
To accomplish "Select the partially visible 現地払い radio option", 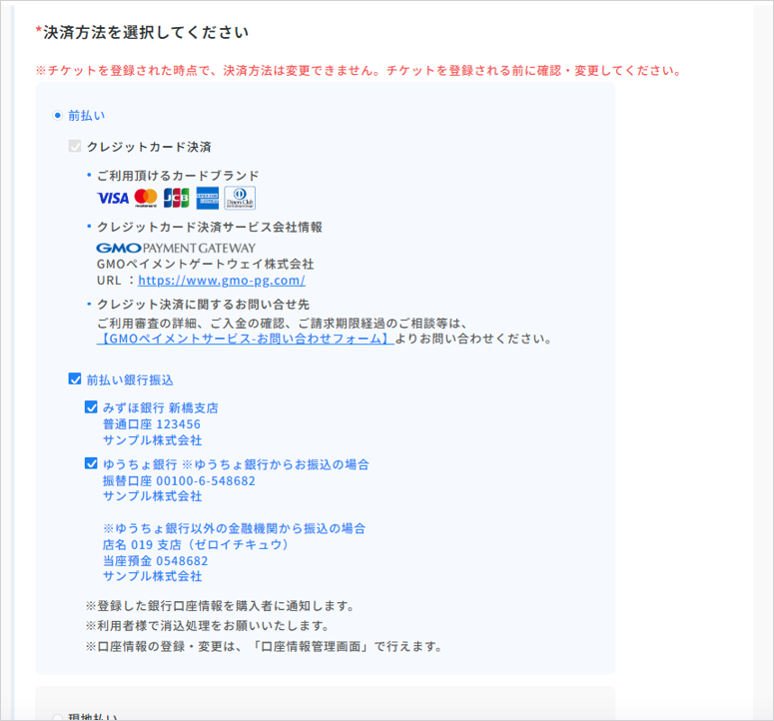I will point(58,717).
